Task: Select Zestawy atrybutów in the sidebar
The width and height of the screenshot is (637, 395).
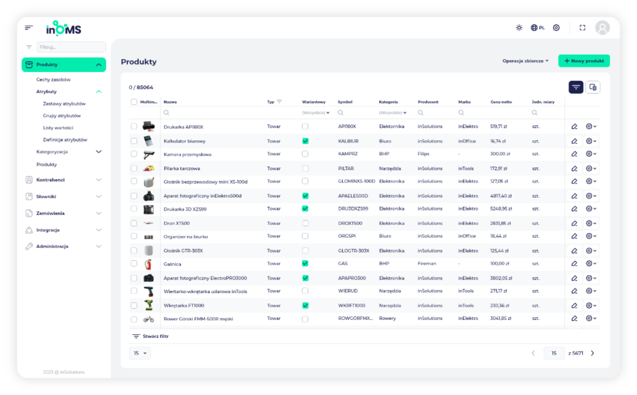Action: (64, 104)
